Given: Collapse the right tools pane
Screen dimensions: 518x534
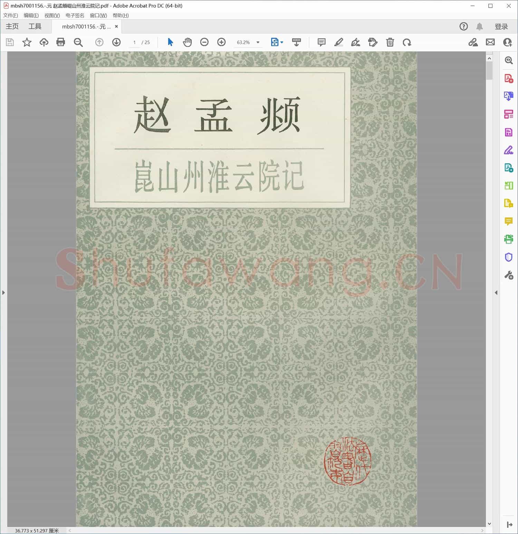Looking at the screenshot, I should coord(496,293).
